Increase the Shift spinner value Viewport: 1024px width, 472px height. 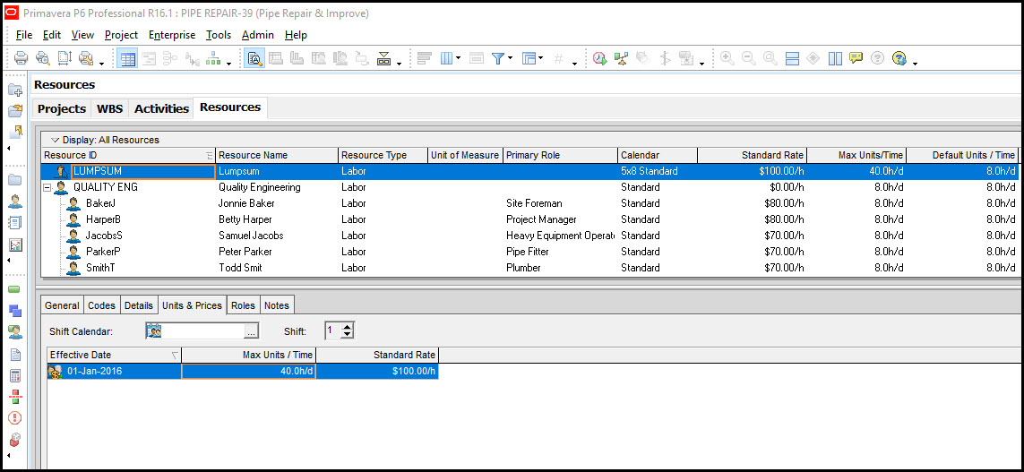tap(348, 327)
